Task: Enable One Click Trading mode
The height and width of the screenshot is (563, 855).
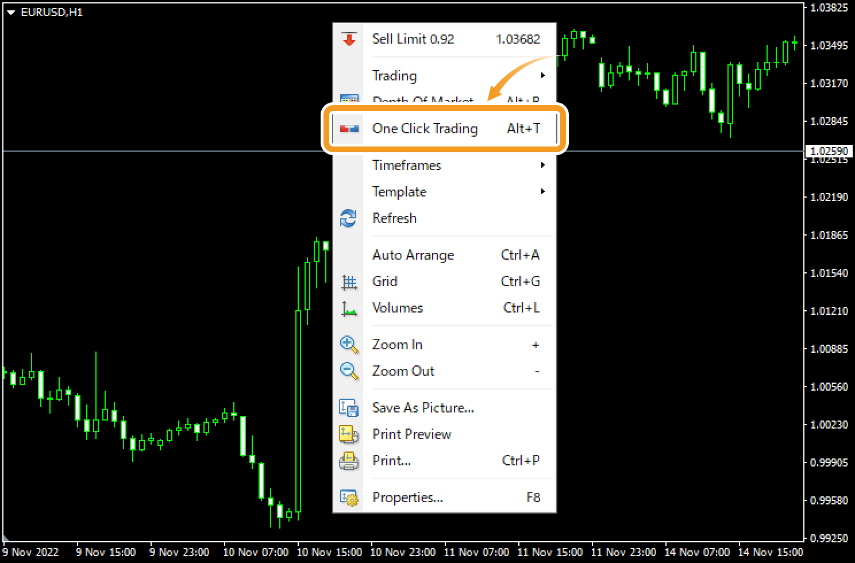Action: click(x=425, y=129)
